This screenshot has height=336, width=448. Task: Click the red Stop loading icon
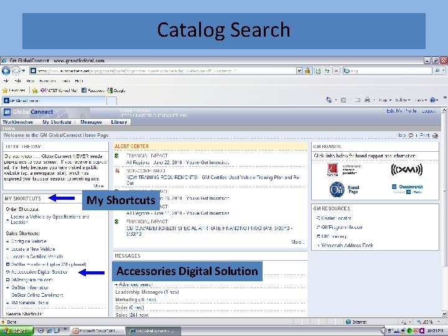[x=336, y=70]
